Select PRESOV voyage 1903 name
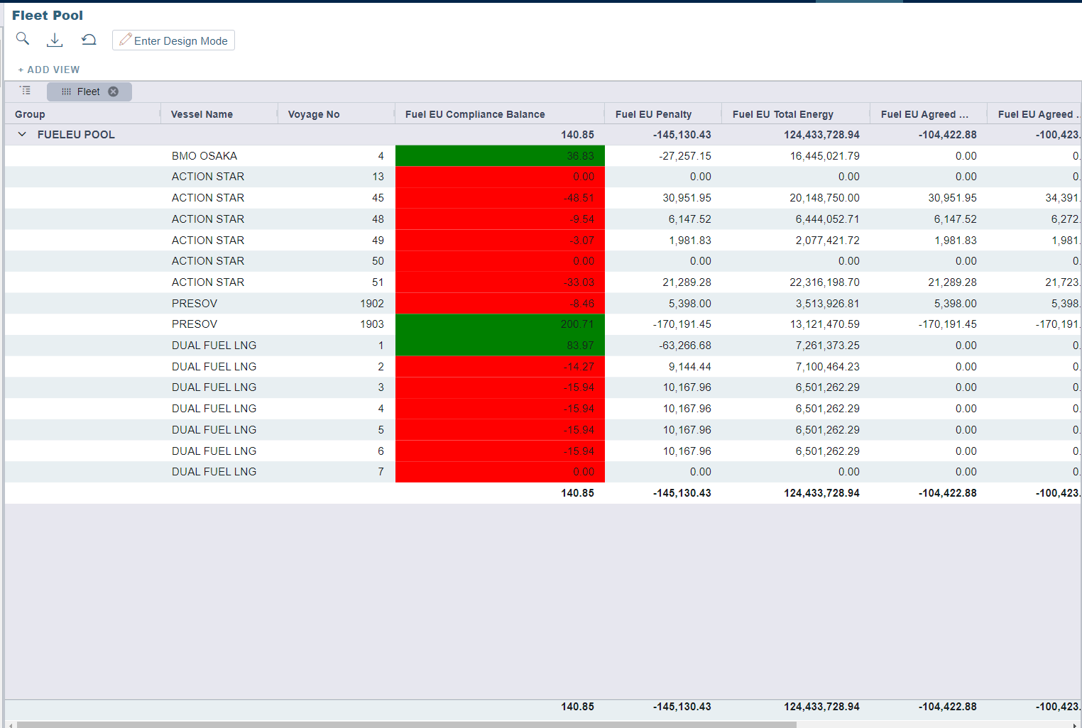This screenshot has width=1082, height=728. (195, 324)
